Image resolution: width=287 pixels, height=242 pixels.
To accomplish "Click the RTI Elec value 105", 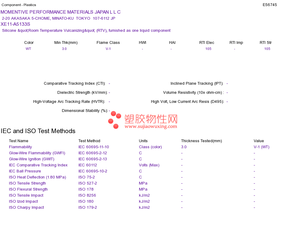I will pos(208,49).
